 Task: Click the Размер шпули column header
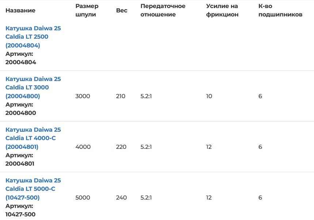click(x=87, y=10)
